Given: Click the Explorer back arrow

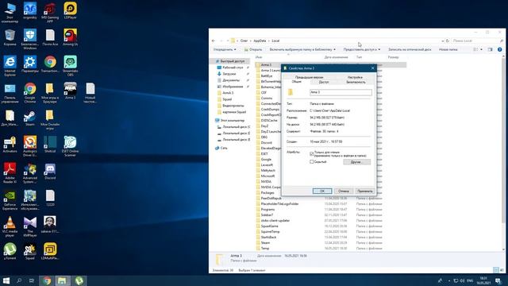Looking at the screenshot, I should (x=214, y=41).
